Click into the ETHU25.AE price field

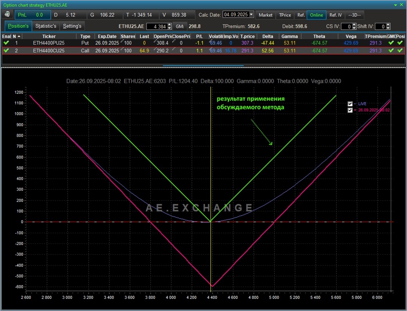coord(157,26)
